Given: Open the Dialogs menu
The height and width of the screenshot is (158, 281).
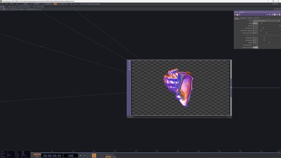Looking at the screenshot, I should tap(12, 4).
